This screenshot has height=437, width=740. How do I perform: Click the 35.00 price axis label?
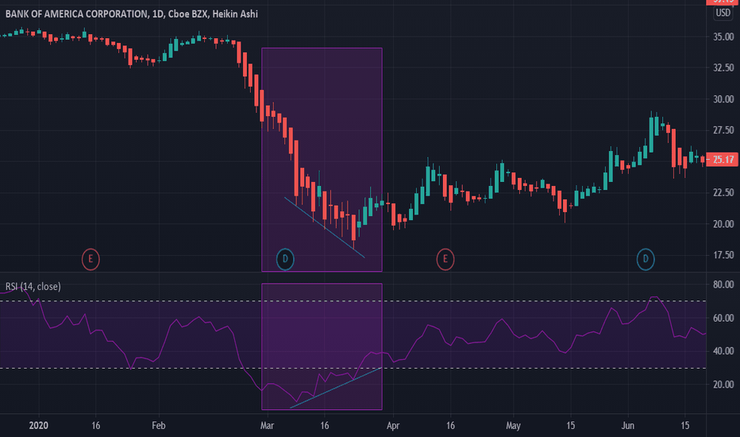[x=723, y=37]
